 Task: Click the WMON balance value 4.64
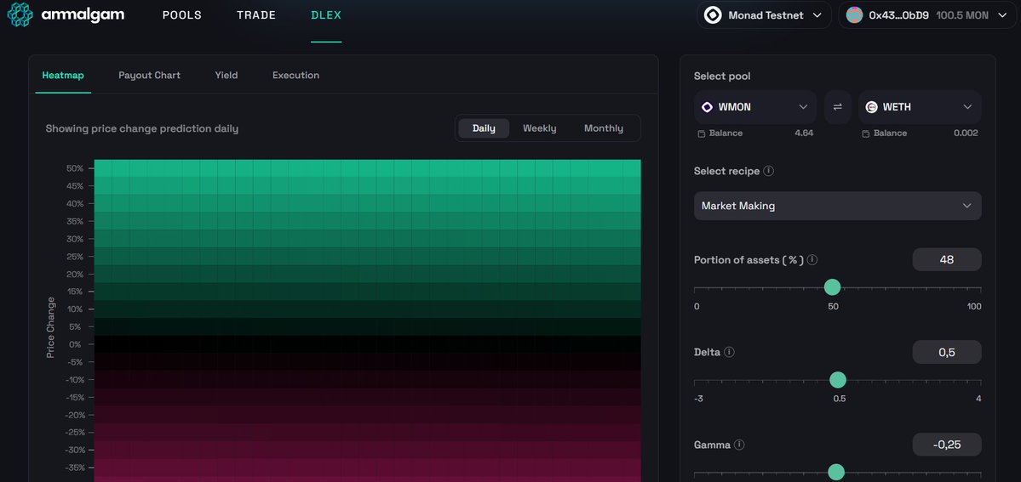[804, 133]
